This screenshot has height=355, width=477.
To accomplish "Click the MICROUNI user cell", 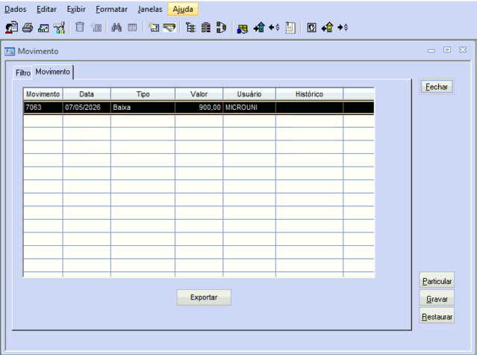I will tap(249, 108).
